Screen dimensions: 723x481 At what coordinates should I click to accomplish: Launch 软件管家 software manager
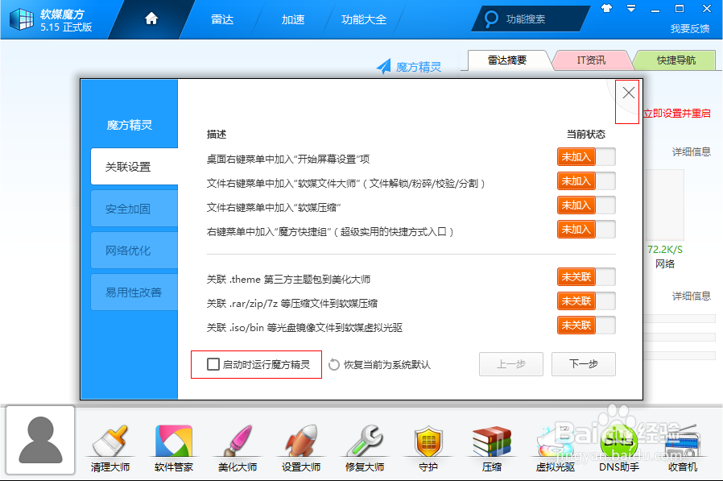(x=173, y=448)
